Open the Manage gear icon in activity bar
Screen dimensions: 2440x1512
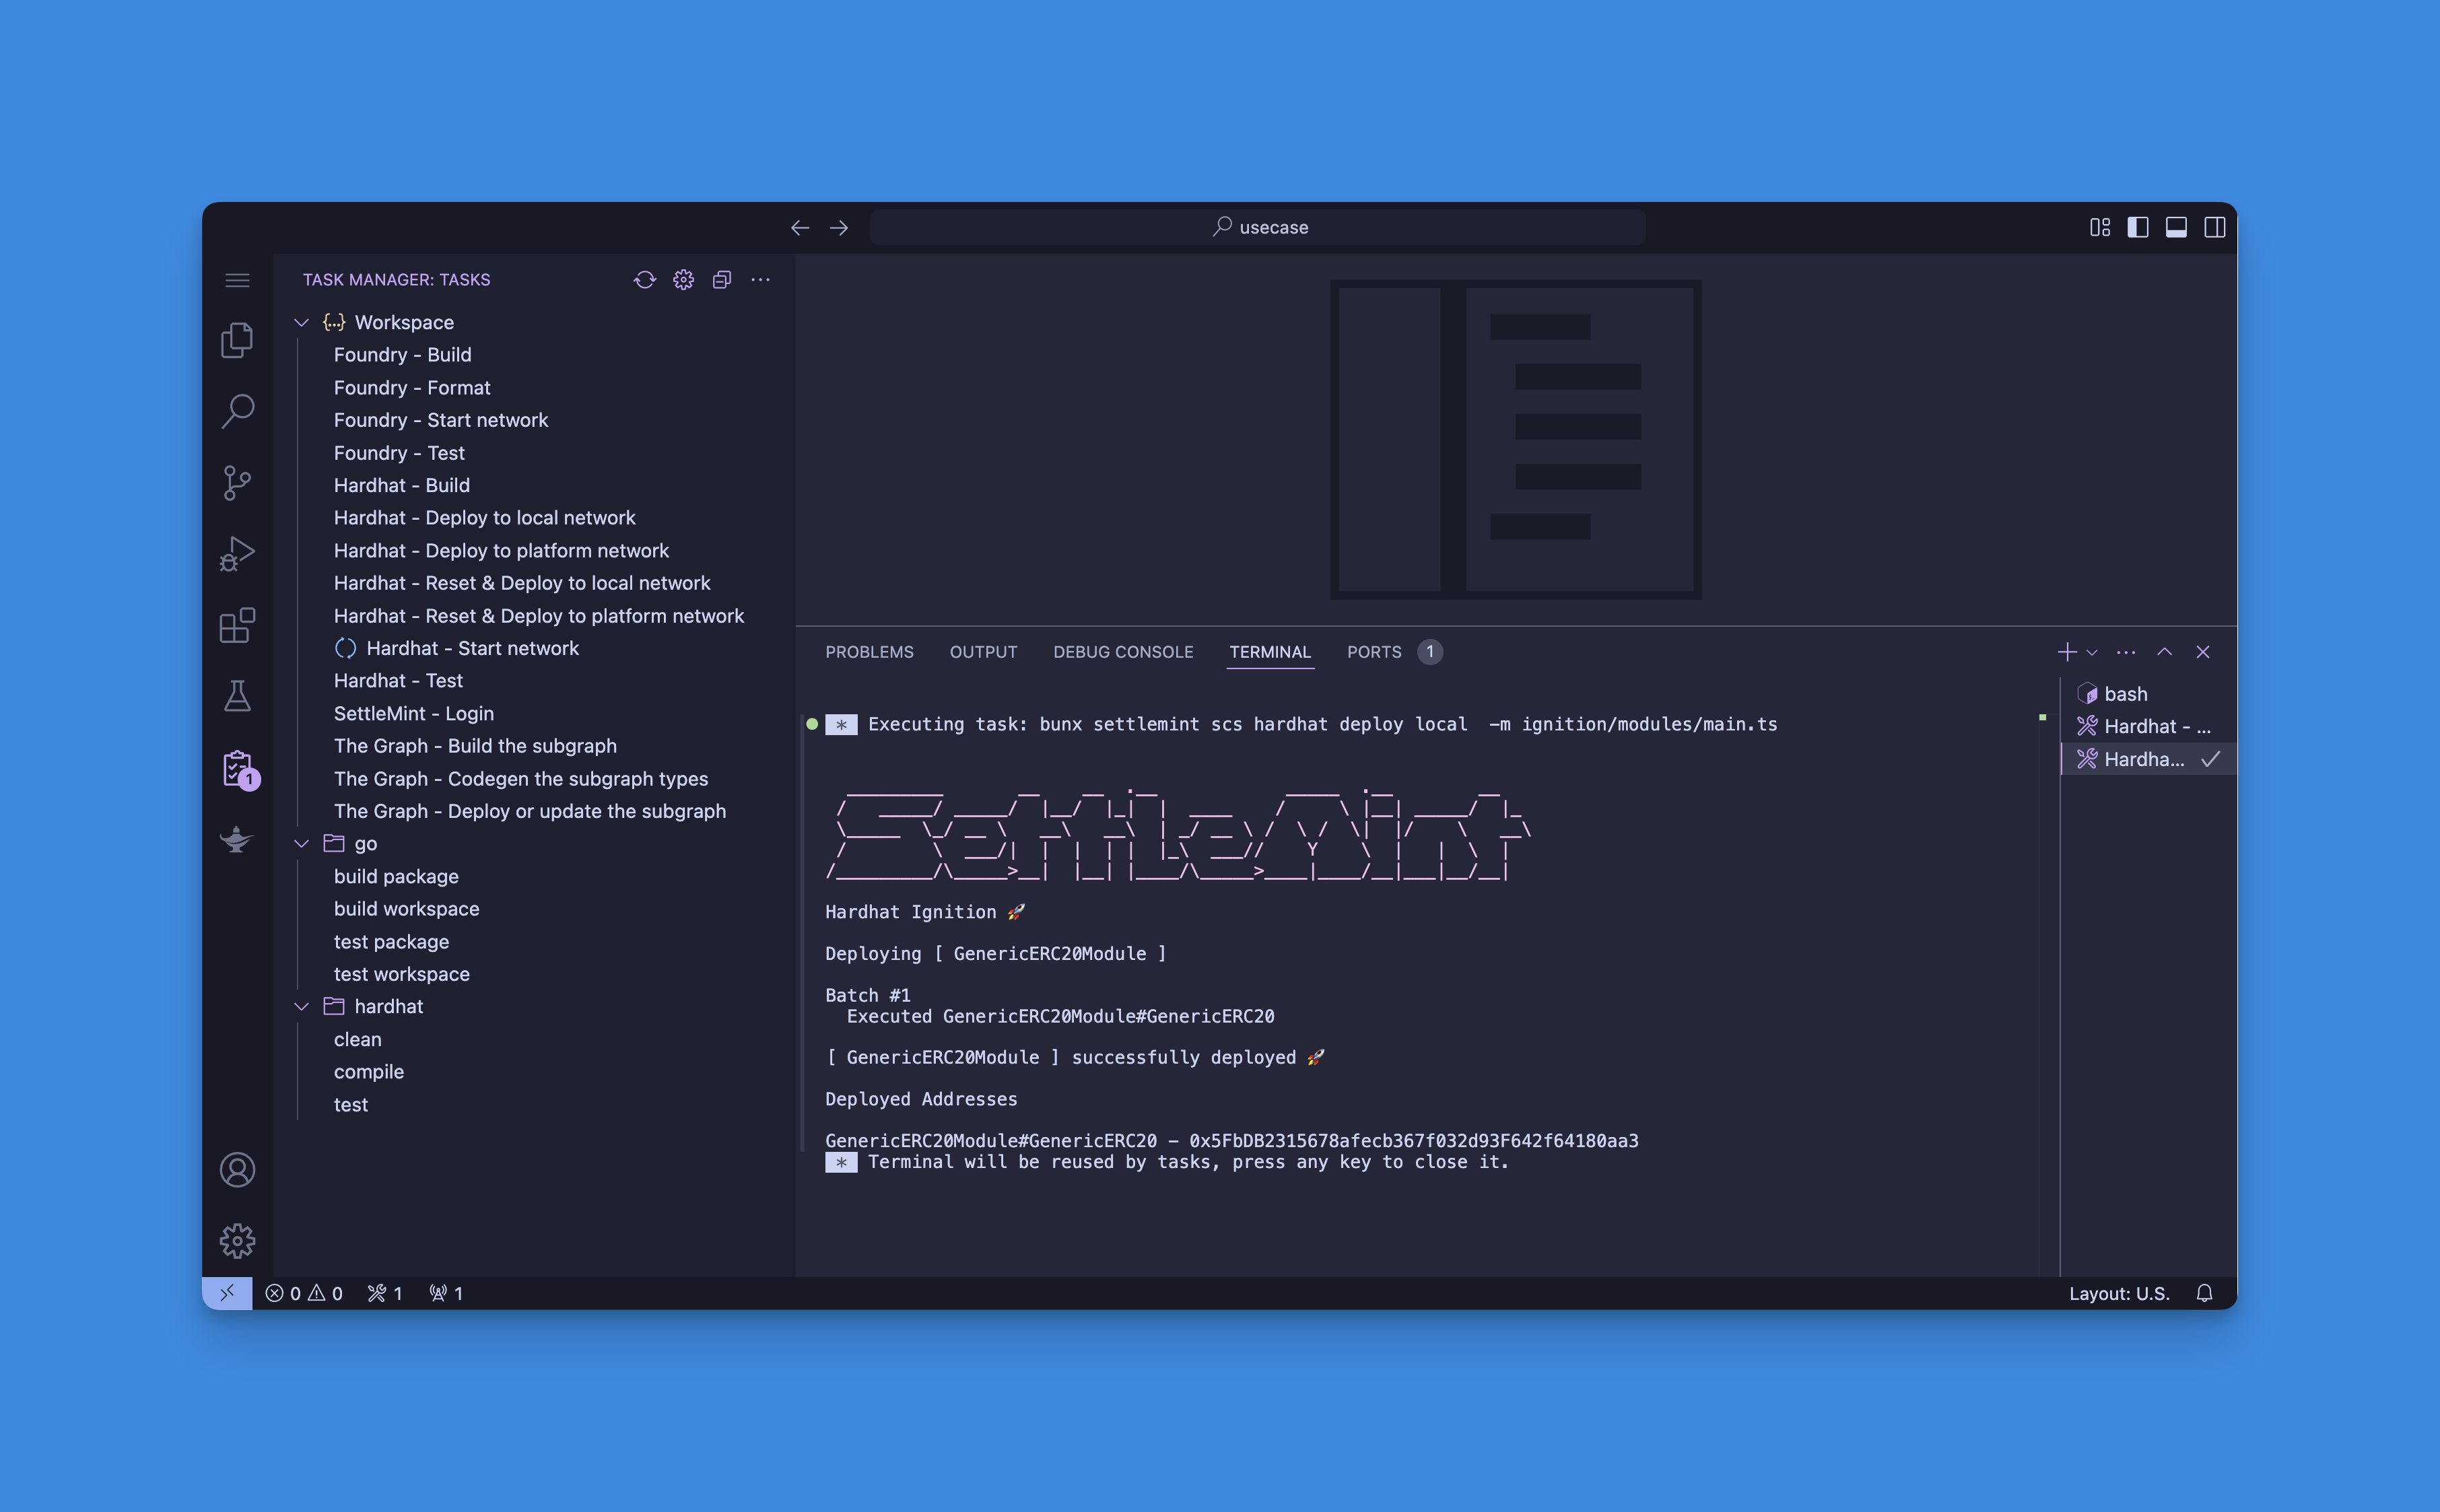click(237, 1241)
